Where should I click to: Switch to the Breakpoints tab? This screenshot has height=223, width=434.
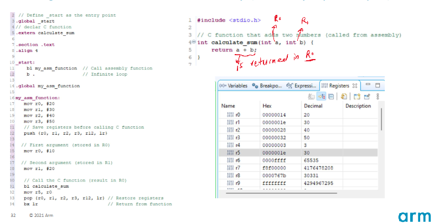click(267, 86)
